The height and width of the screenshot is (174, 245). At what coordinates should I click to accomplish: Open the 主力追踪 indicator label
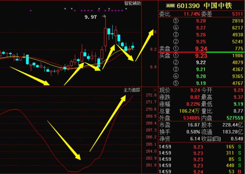(x=132, y=90)
